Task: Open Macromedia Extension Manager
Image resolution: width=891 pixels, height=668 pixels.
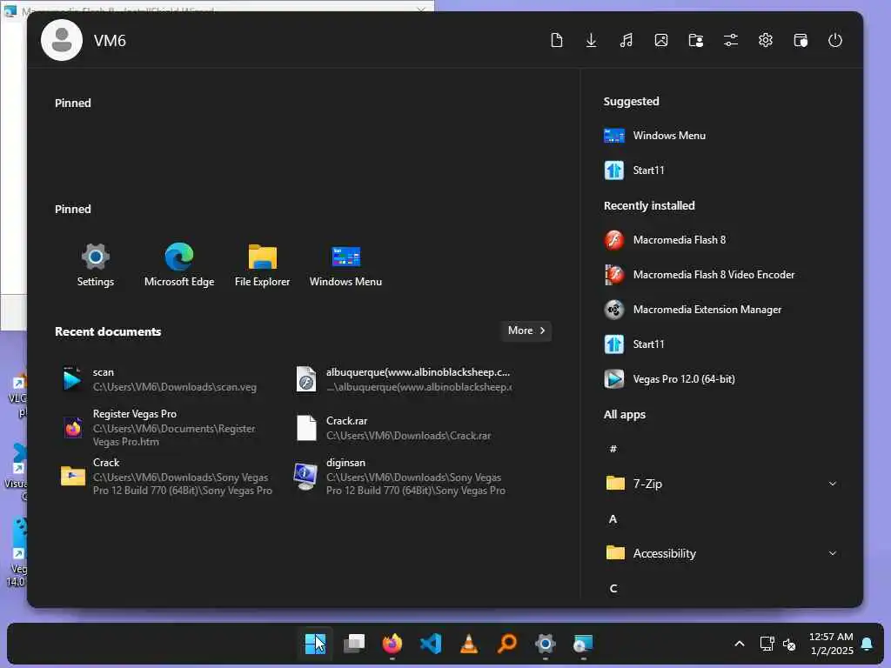Action: click(693, 310)
